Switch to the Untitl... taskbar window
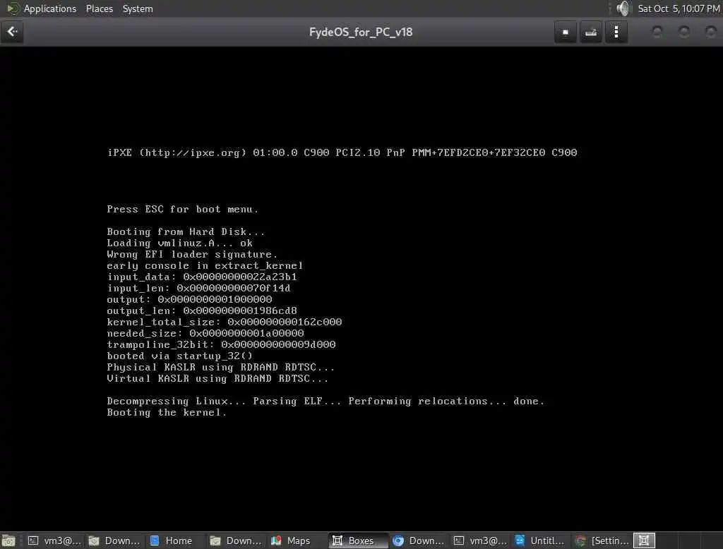 [x=540, y=541]
